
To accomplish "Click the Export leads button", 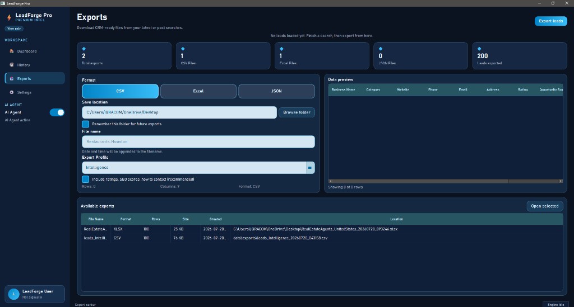I will 550,21.
